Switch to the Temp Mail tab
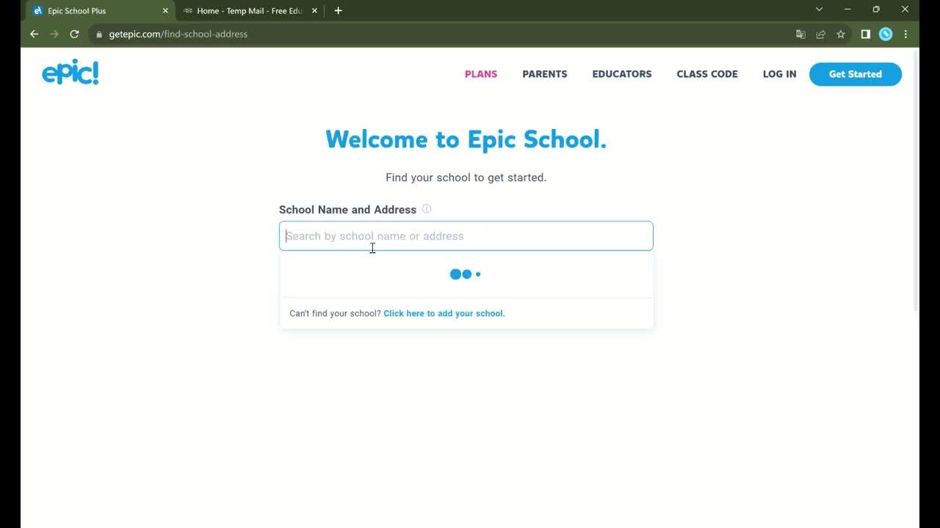The width and height of the screenshot is (940, 528). pyautogui.click(x=242, y=10)
